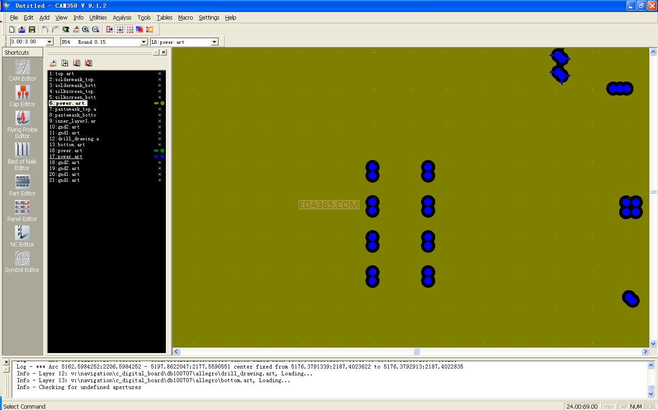Toggle visibility X for 2:soldermask_top layer
Screen dimensions: 658x410
pos(159,79)
